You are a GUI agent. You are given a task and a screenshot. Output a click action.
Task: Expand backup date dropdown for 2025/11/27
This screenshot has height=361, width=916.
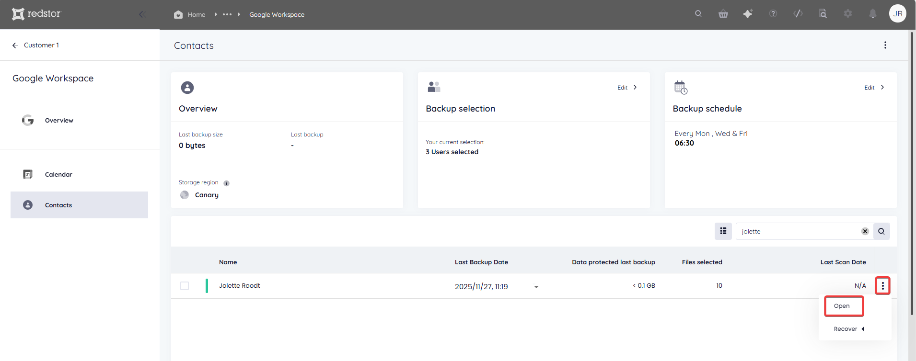point(536,287)
